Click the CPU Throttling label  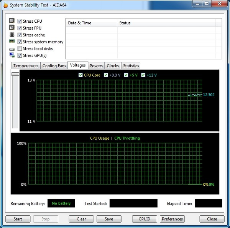pyautogui.click(x=127, y=138)
